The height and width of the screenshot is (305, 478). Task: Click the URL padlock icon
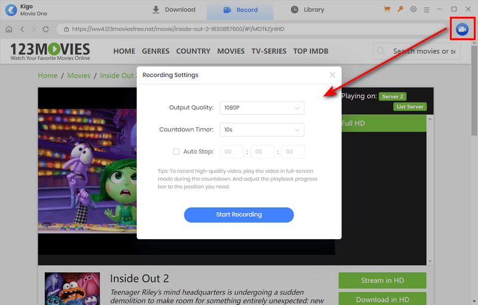point(66,29)
